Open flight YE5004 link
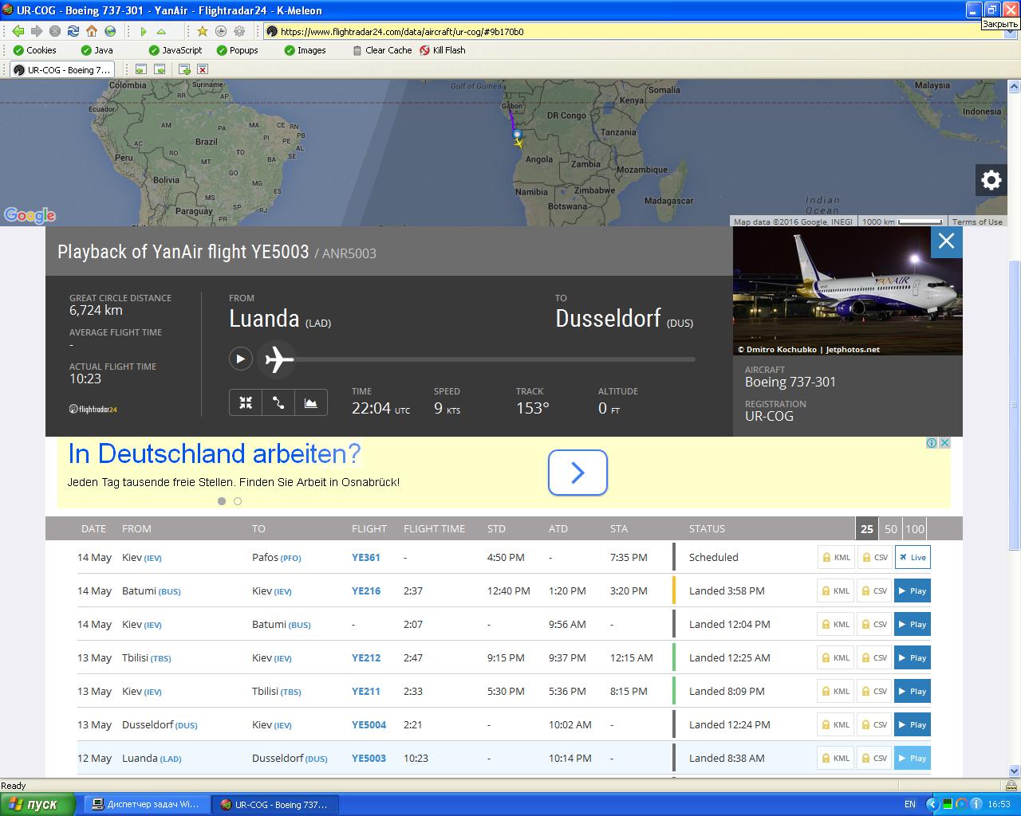This screenshot has width=1021, height=816. coord(369,724)
